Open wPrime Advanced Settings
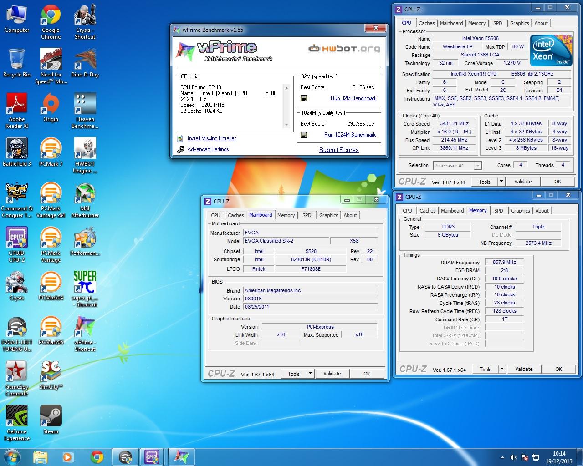Screen dimensions: 583x466 point(208,149)
